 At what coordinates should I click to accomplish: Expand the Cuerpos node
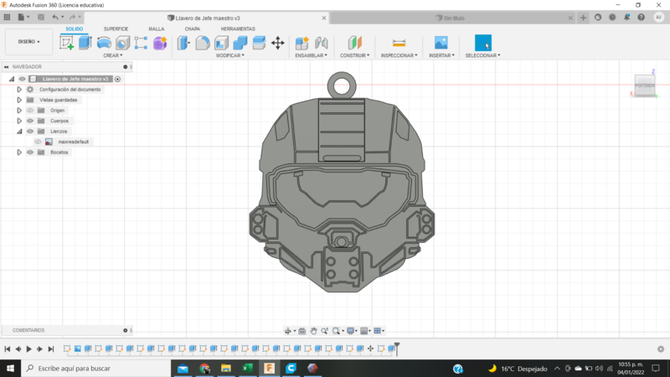point(19,121)
